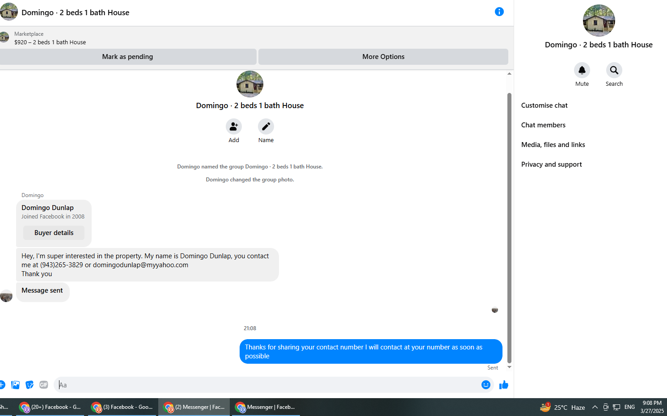Open the clock showing 9:08 PM
Image resolution: width=667 pixels, height=416 pixels.
pos(652,407)
